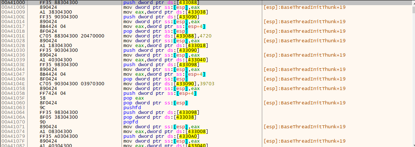Click the 'mov eax,dword ptr ds:[433038]' instruction at 00A41009
Viewport: 415px width, 147px height.
[x=165, y=12]
